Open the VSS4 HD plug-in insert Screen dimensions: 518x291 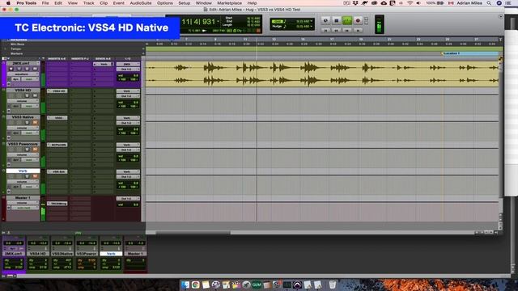point(57,91)
